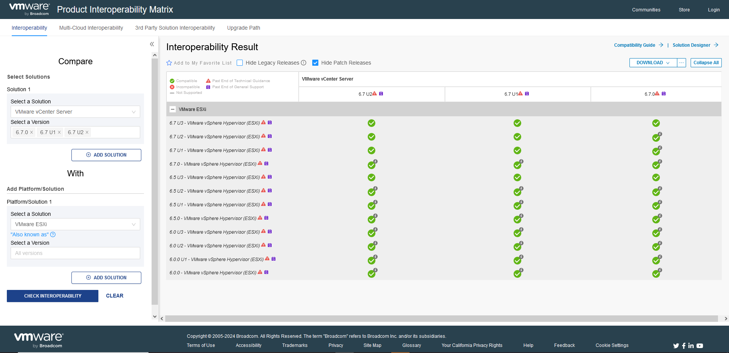This screenshot has height=353, width=729.
Task: Open the YouTube footer icon
Action: tap(700, 346)
